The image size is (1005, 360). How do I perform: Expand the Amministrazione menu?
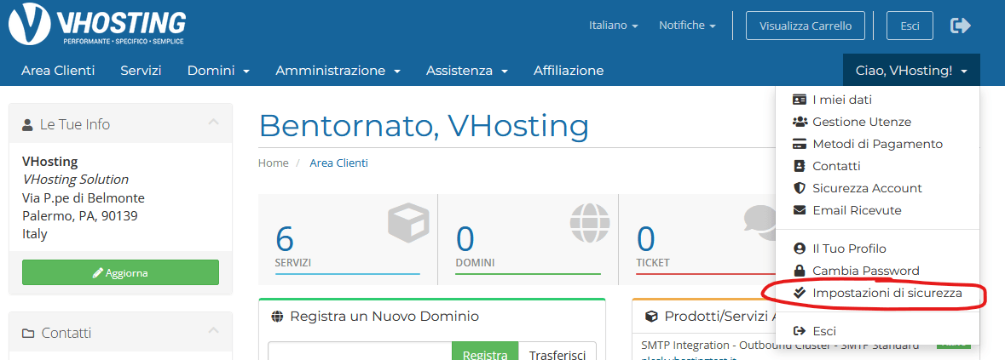tap(338, 71)
